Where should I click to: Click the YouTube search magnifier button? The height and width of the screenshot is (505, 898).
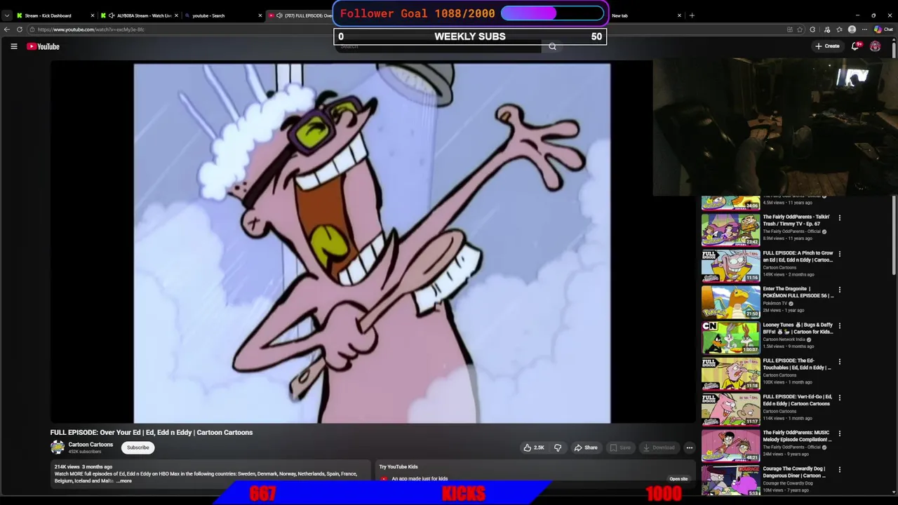point(552,46)
